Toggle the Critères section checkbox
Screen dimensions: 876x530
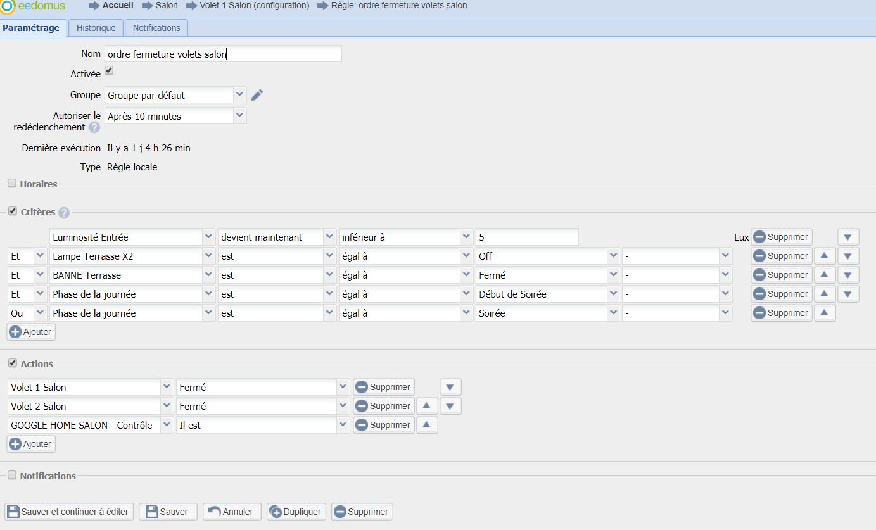pyautogui.click(x=12, y=211)
